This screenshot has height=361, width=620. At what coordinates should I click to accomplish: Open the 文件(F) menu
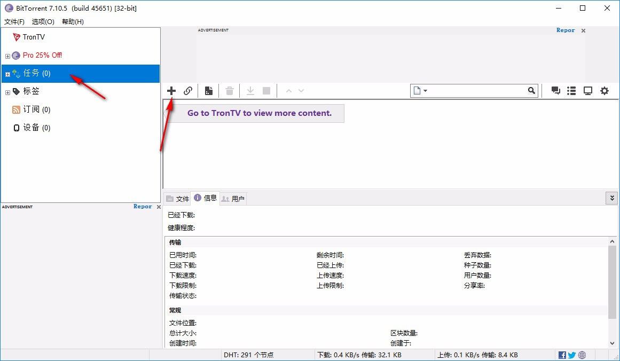(14, 22)
